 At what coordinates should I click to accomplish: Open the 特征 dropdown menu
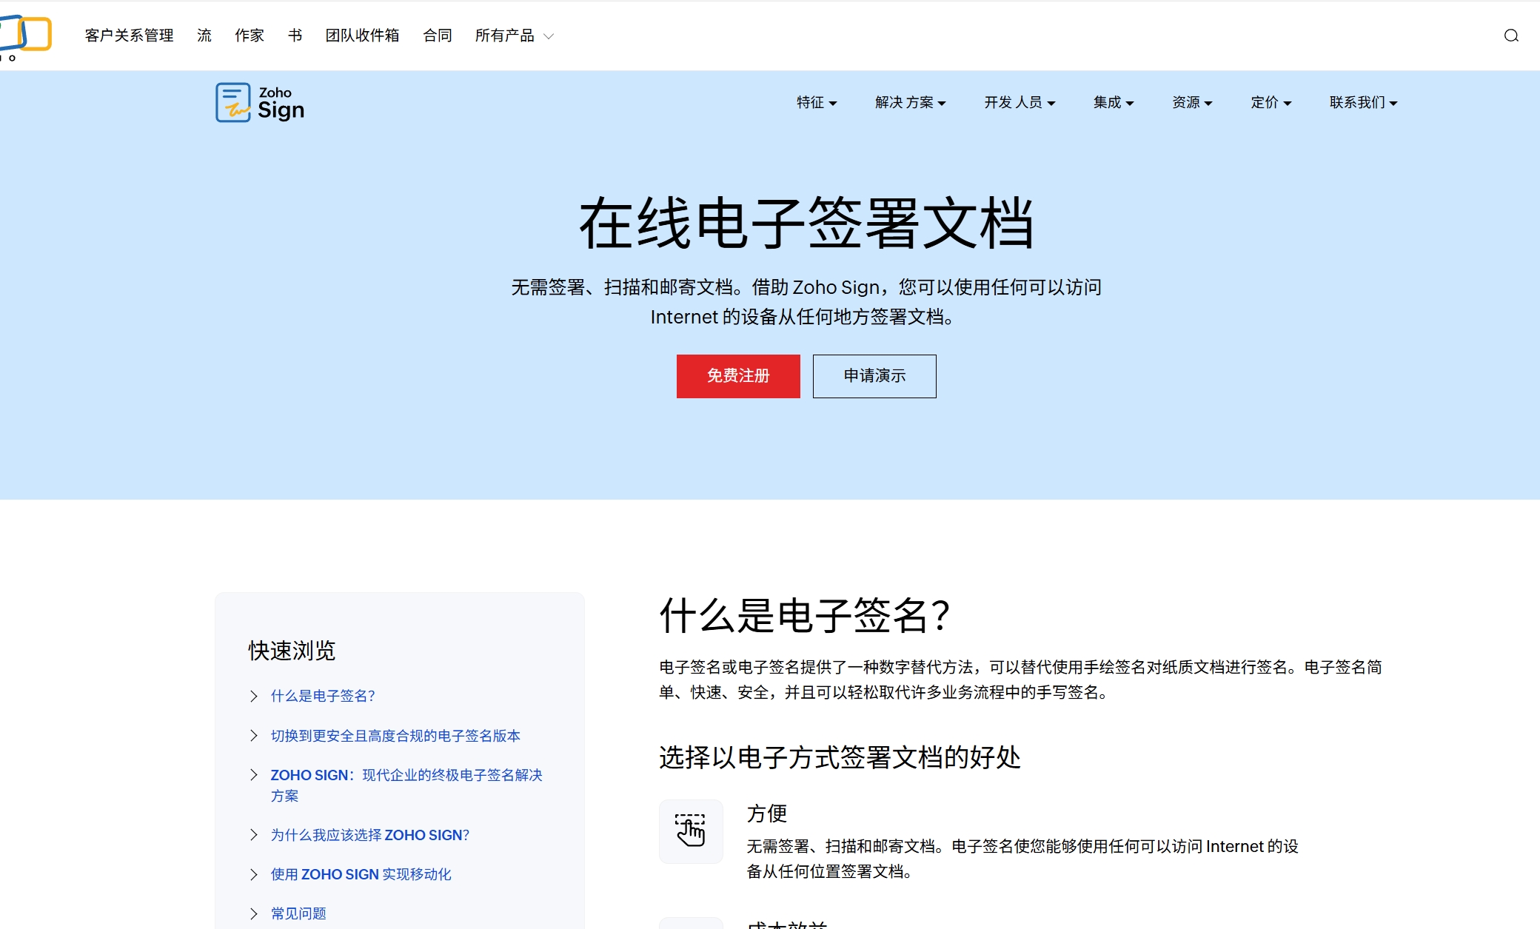817,102
